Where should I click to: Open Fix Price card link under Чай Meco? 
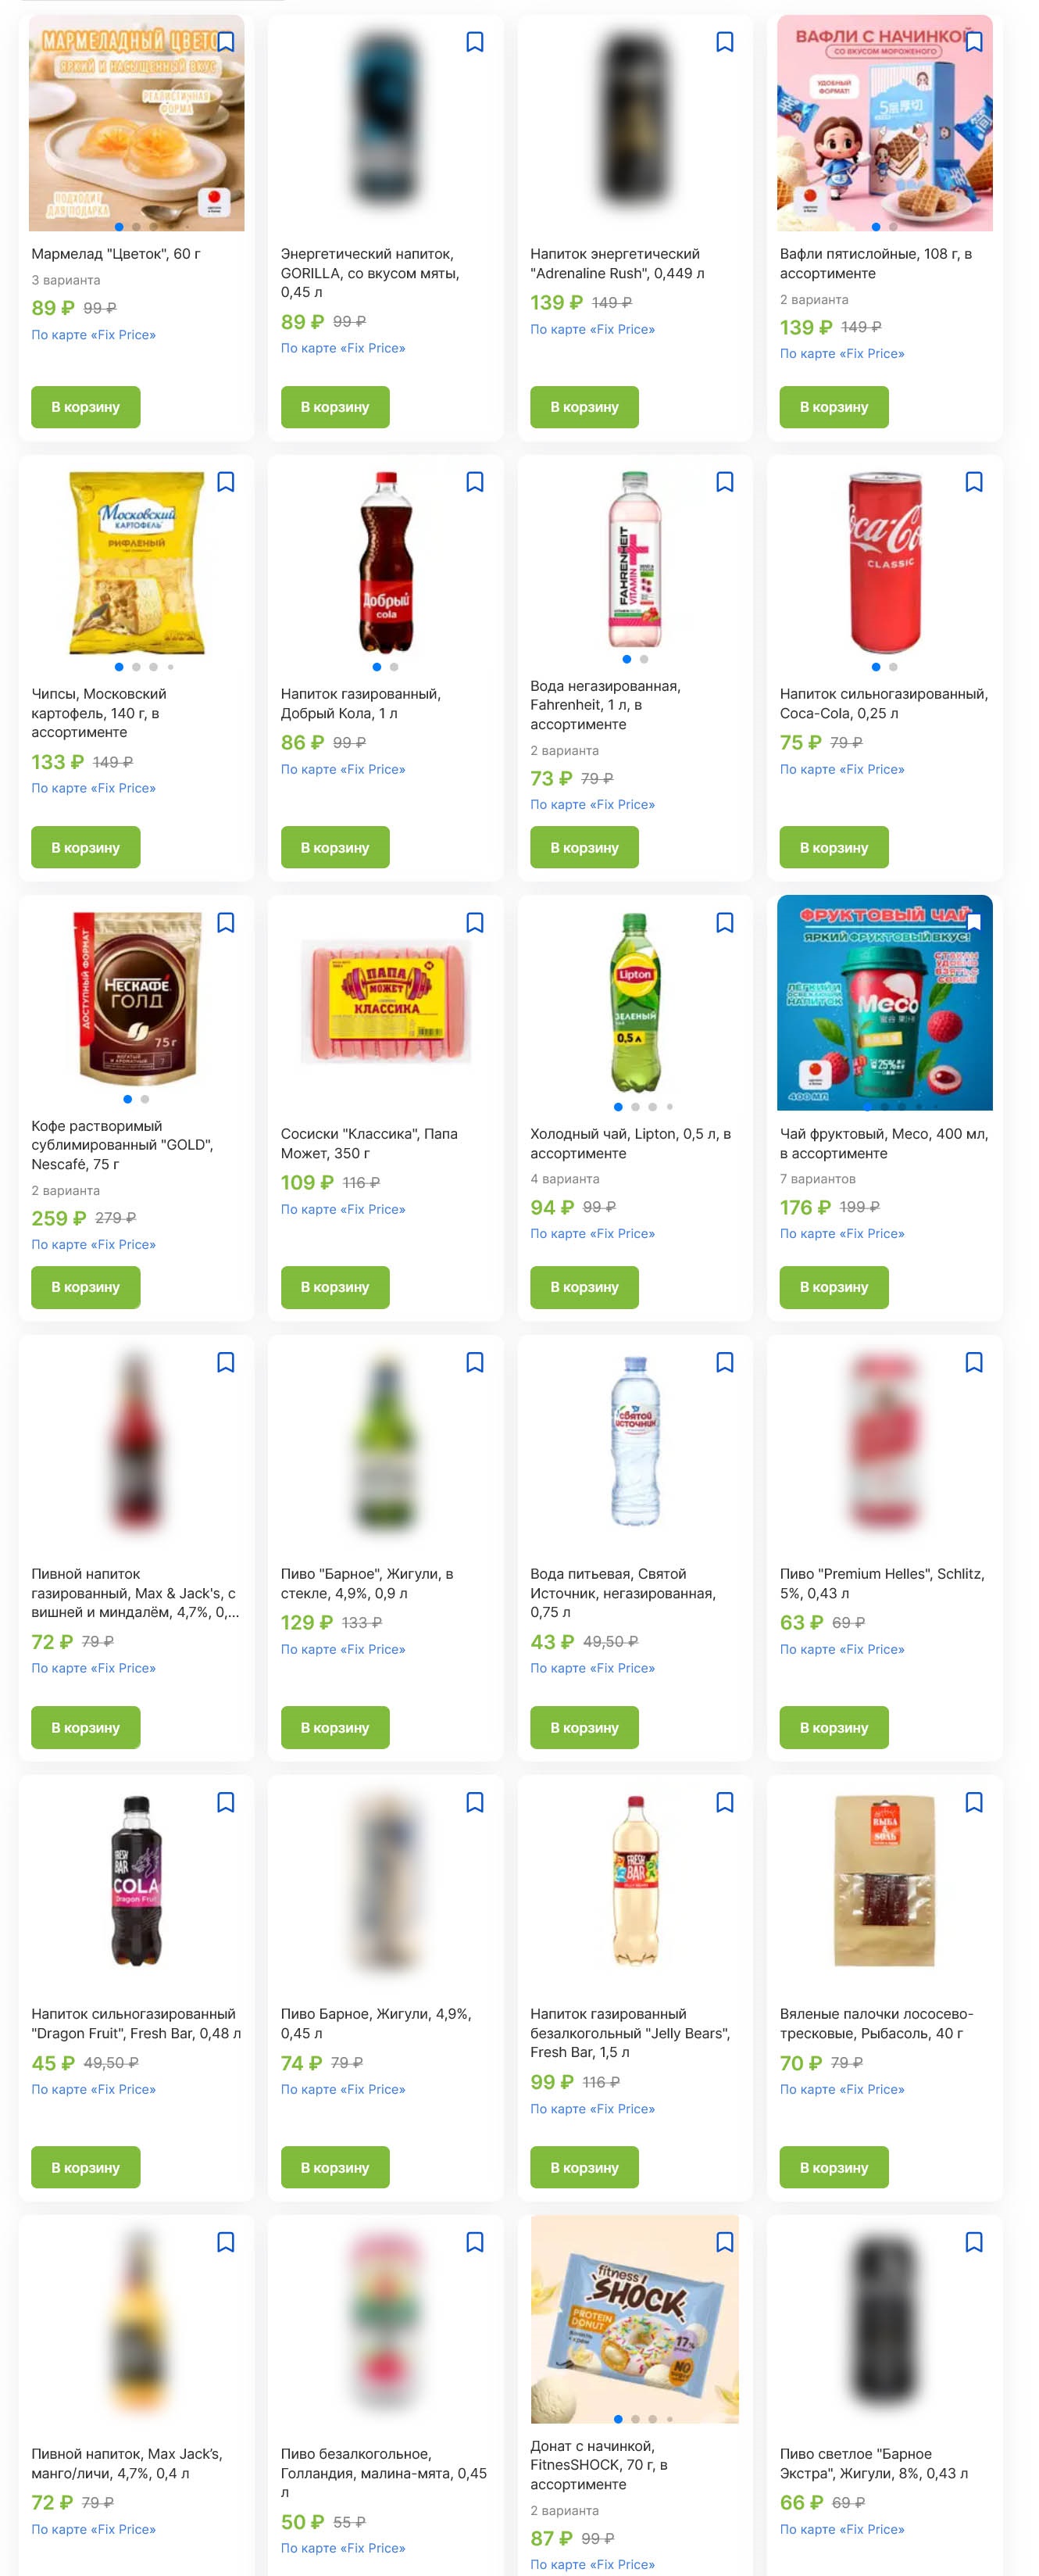[842, 1233]
